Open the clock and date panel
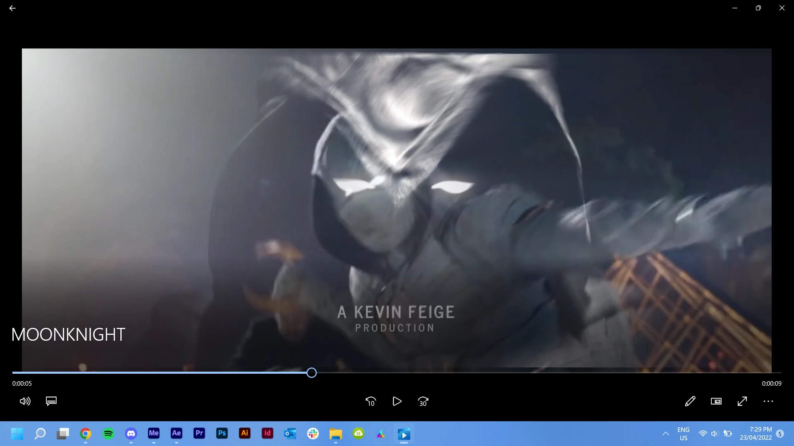 coord(756,434)
